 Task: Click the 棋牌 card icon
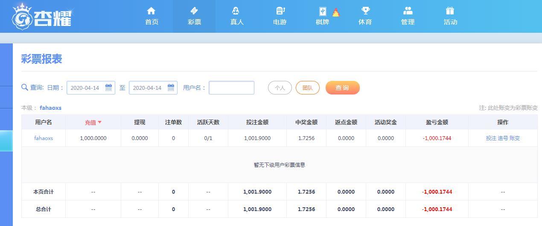coord(322,11)
